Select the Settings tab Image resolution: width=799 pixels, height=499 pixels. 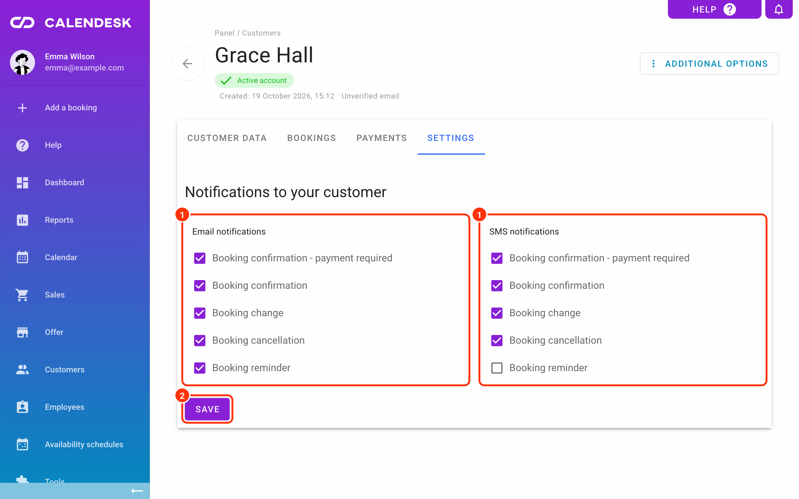[x=451, y=138]
